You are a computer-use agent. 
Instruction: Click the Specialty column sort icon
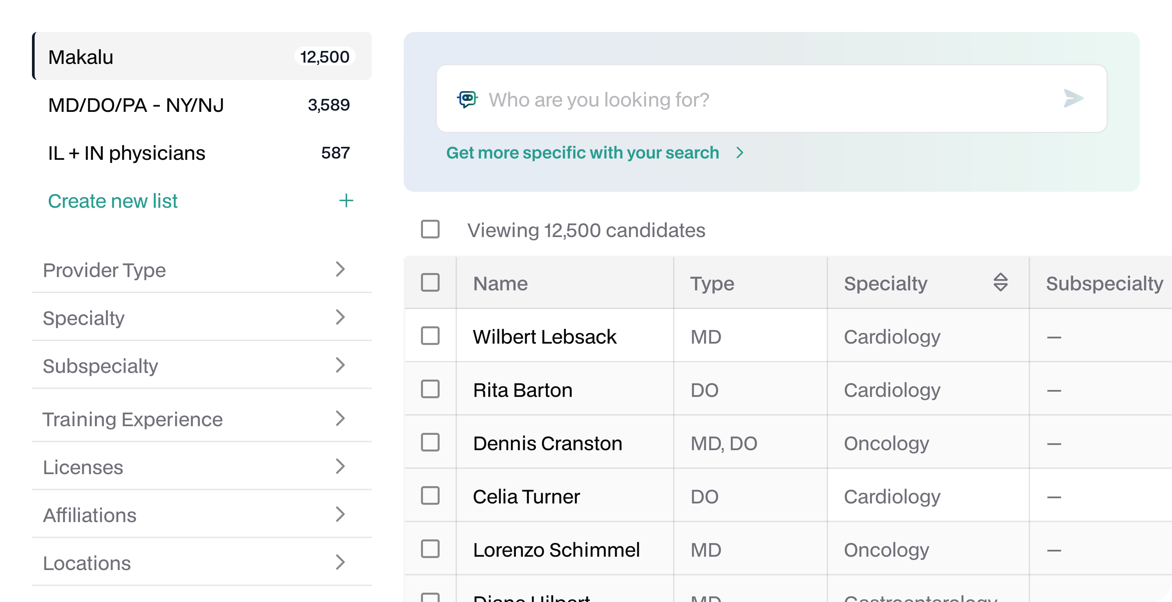coord(1000,282)
